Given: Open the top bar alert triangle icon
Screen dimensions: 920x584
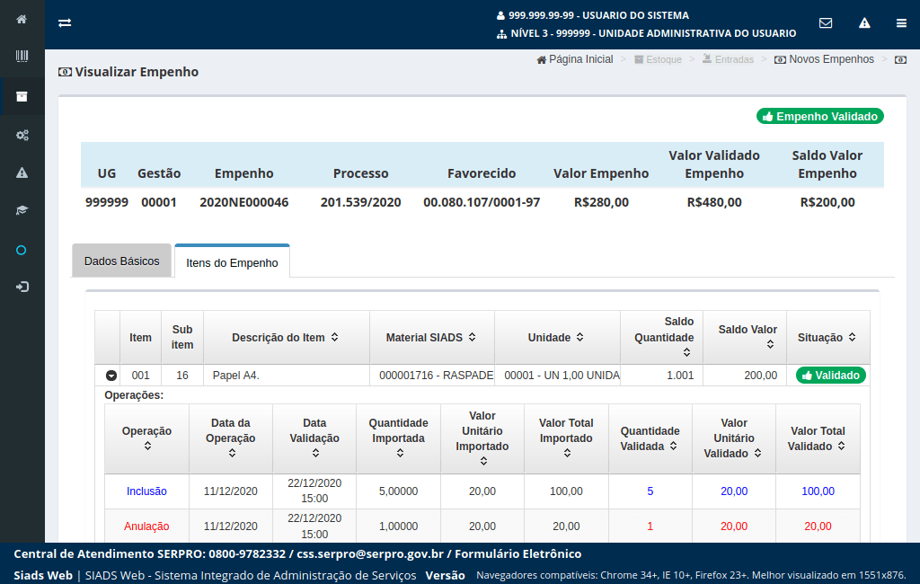Looking at the screenshot, I should (x=864, y=22).
